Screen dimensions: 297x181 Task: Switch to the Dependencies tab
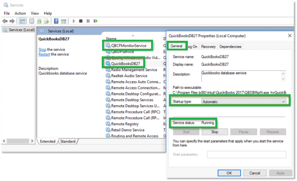point(230,47)
